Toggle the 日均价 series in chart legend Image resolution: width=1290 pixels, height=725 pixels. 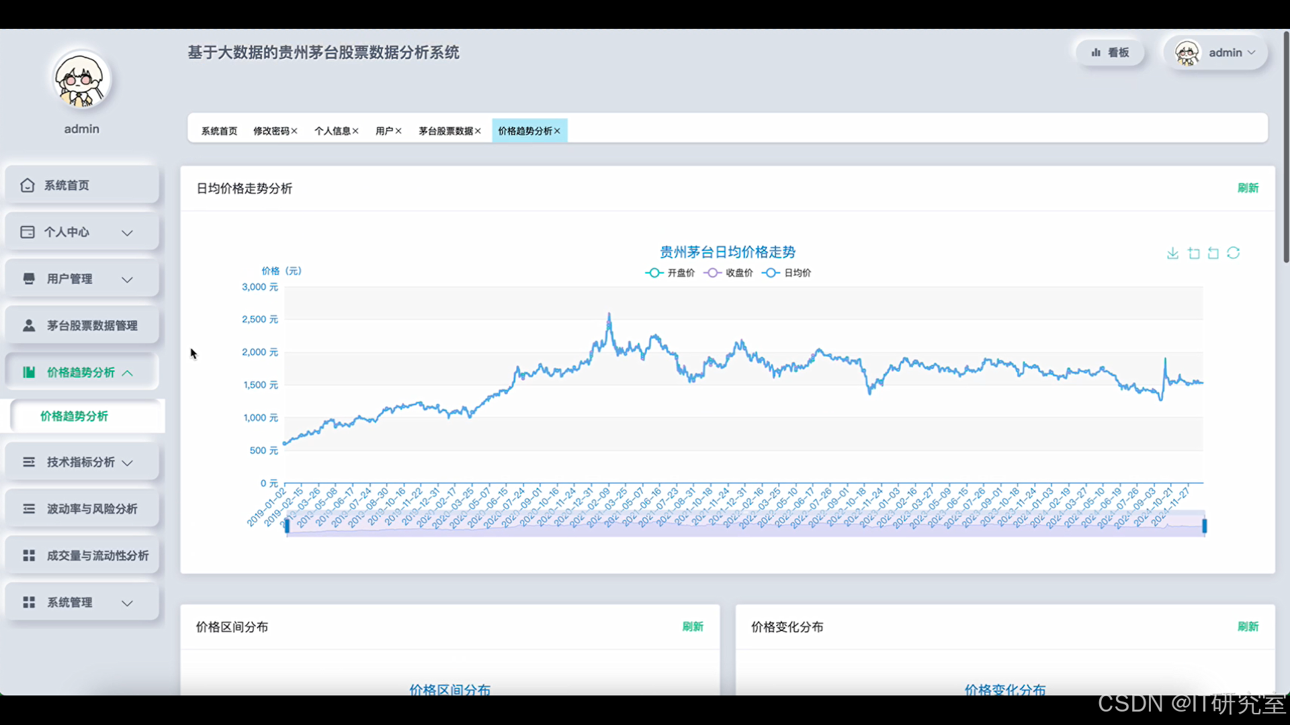click(787, 273)
